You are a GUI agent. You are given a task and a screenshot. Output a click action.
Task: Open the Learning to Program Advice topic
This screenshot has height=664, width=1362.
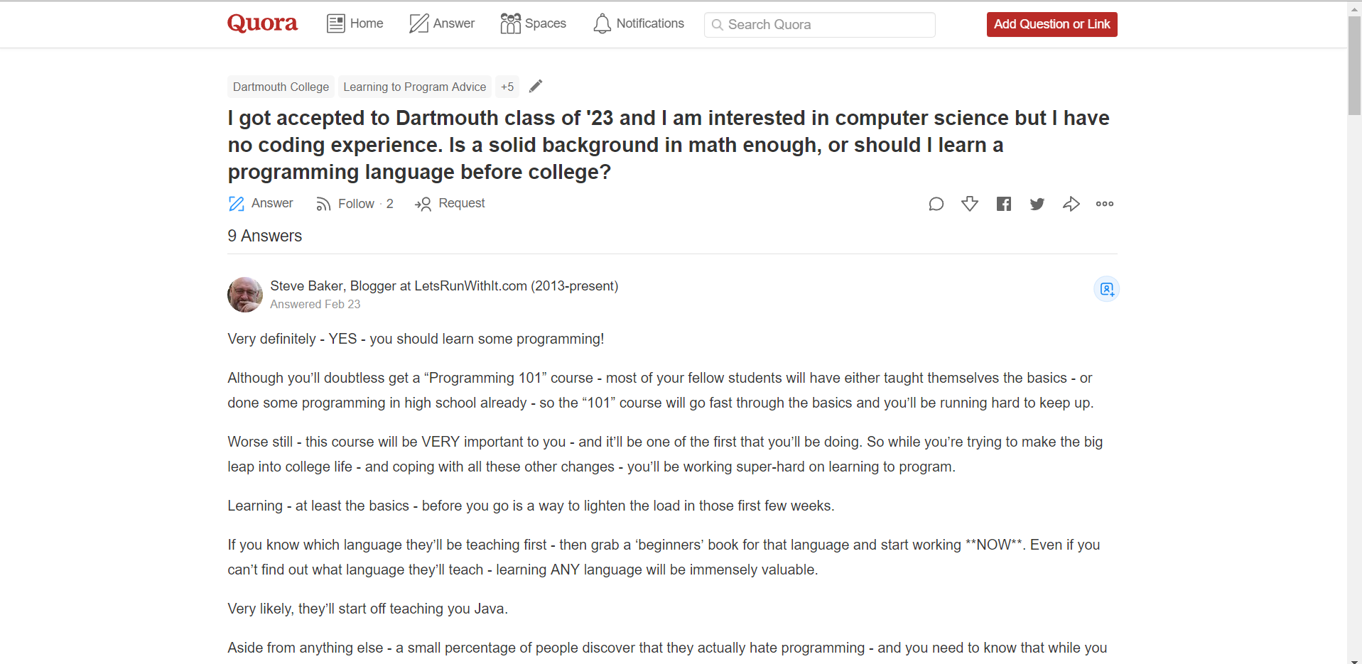pyautogui.click(x=414, y=87)
